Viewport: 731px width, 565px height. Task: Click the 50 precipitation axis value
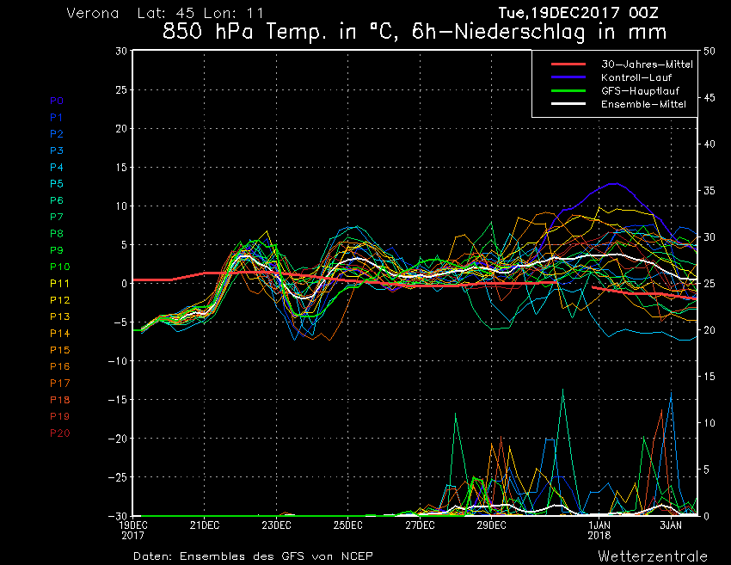[709, 52]
